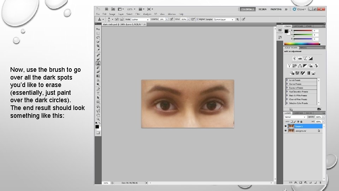
Task: Pick the Crop tool from the toolbox
Action: [98, 46]
